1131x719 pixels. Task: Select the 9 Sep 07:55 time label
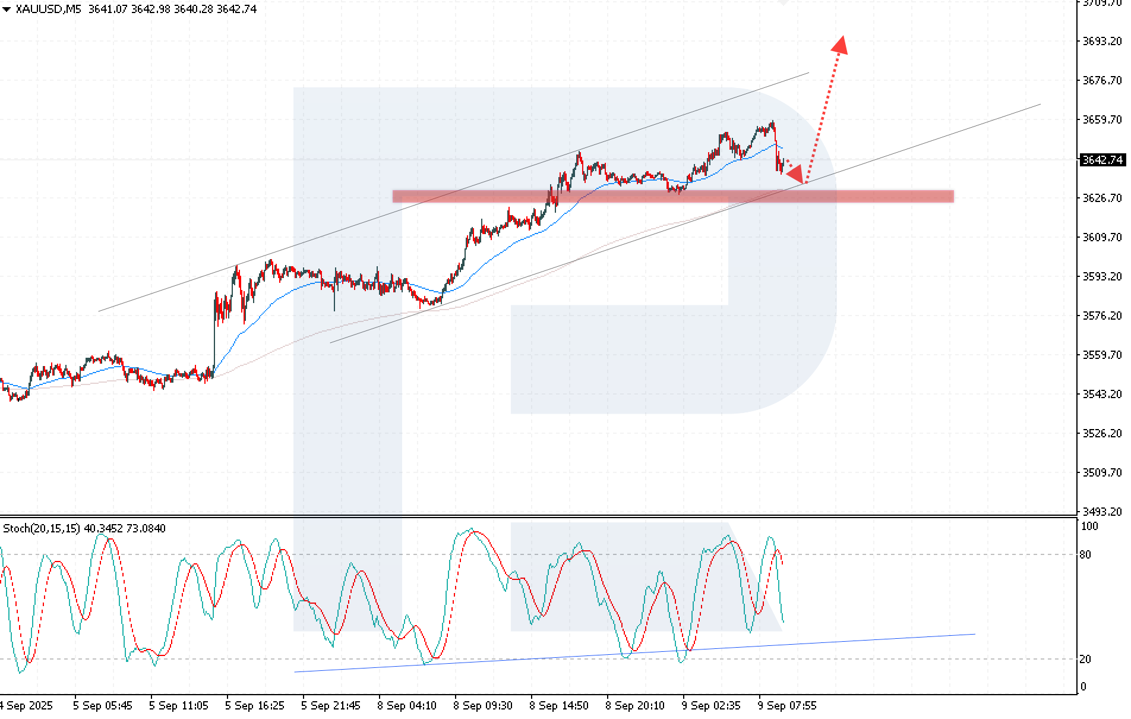(x=786, y=705)
